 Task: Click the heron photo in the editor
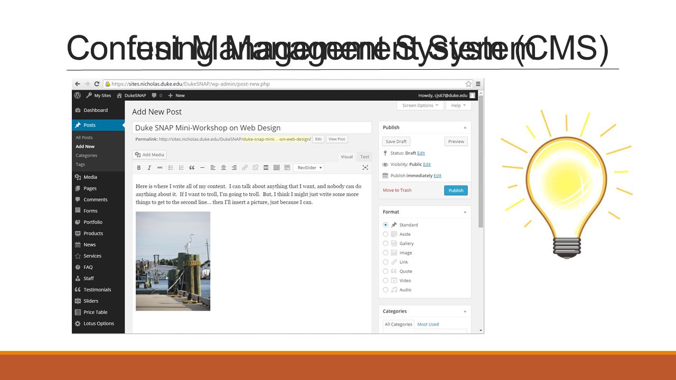click(173, 261)
